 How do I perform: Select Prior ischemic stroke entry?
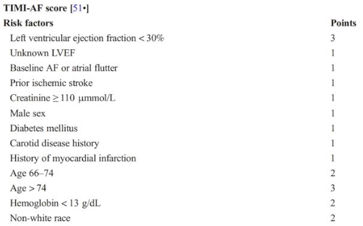52,83
